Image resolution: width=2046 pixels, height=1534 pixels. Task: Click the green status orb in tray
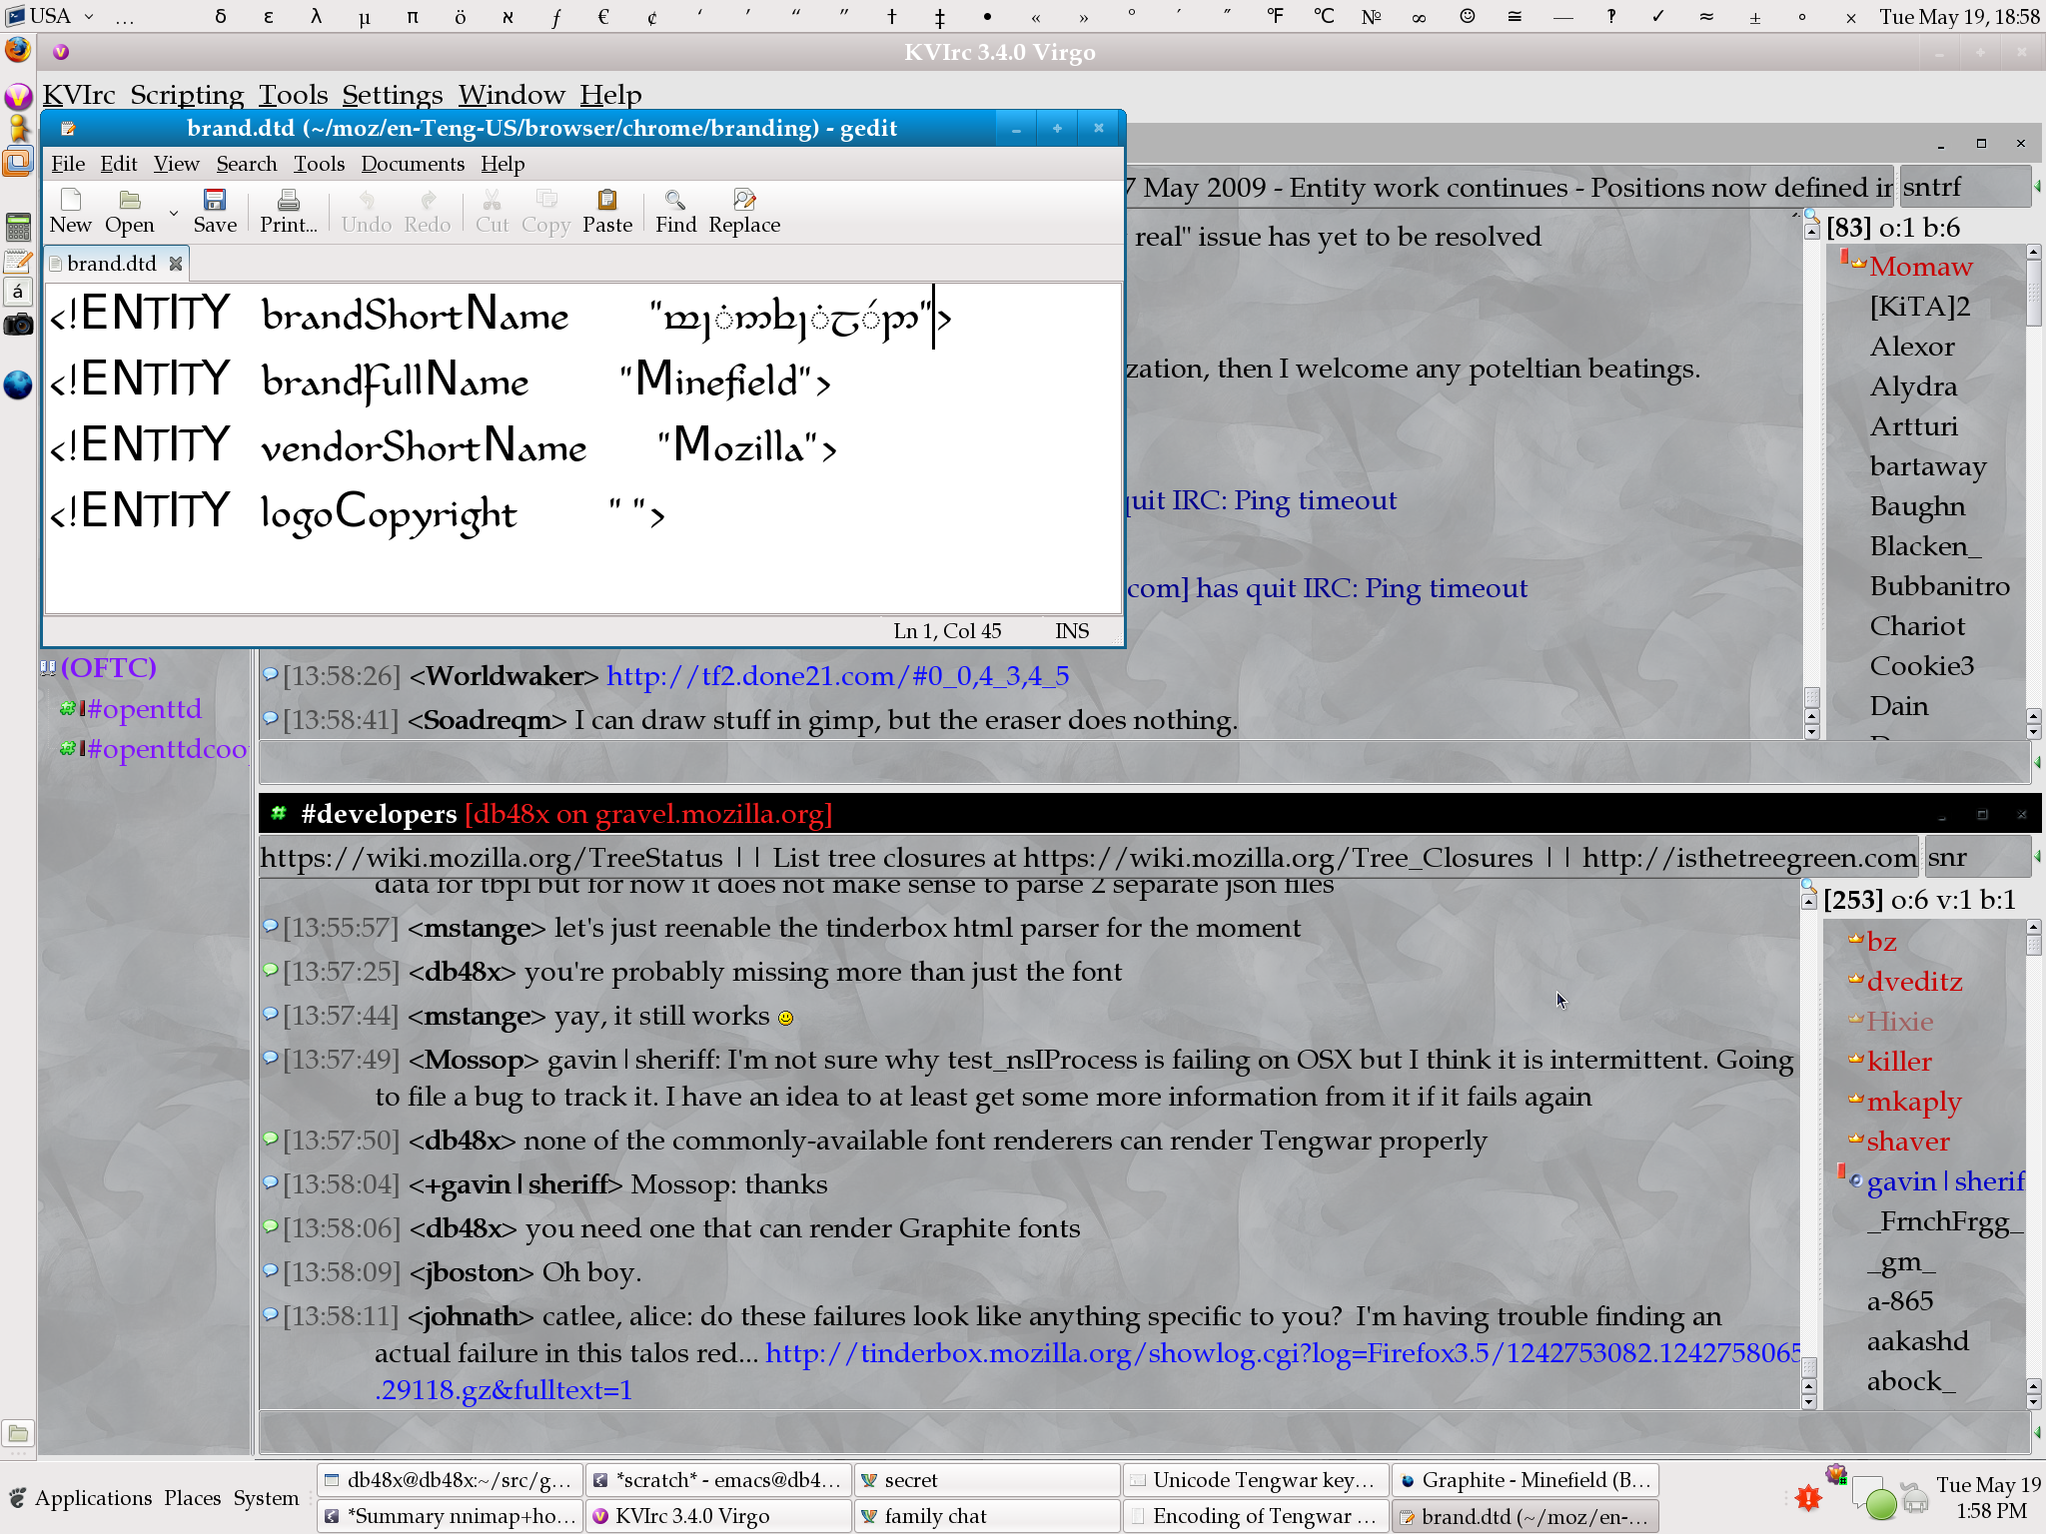[x=1881, y=1502]
